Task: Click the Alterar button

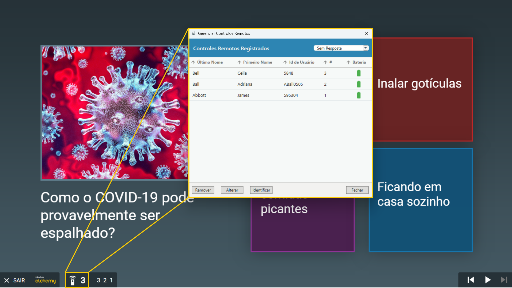Action: click(232, 190)
